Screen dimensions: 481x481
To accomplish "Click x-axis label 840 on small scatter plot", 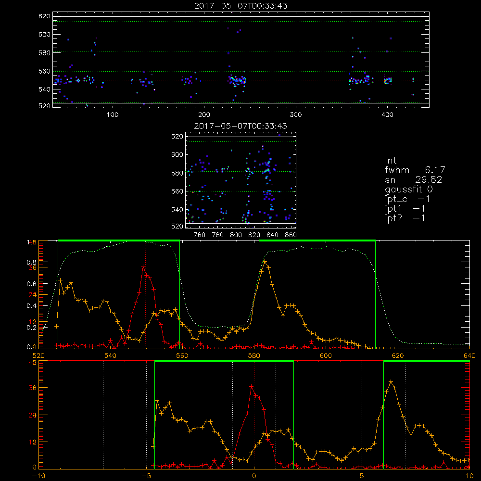I will [x=272, y=235].
